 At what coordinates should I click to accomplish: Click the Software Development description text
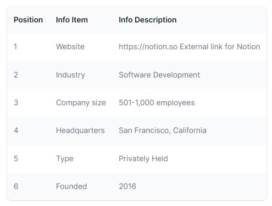pyautogui.click(x=159, y=75)
